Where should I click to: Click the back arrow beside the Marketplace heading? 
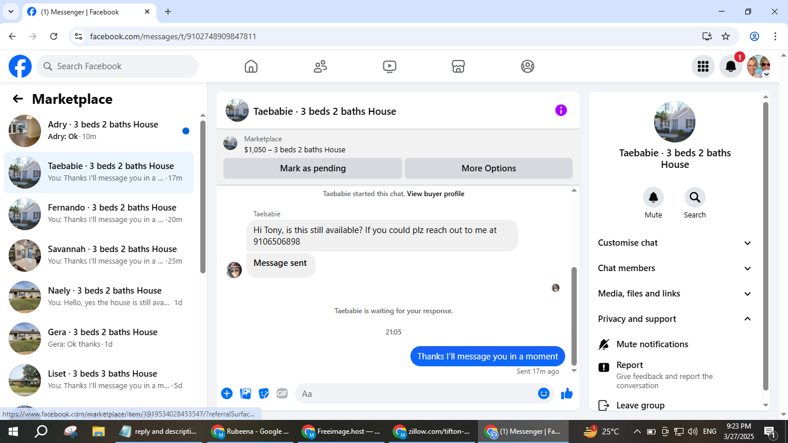coord(18,99)
